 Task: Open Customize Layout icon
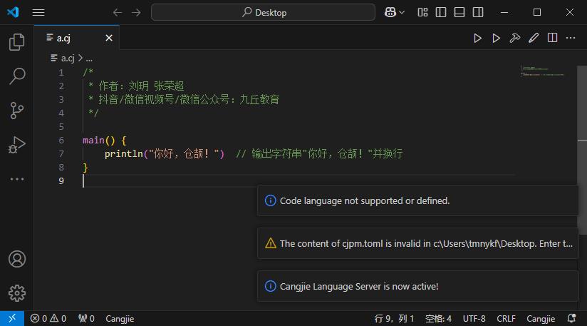[422, 12]
